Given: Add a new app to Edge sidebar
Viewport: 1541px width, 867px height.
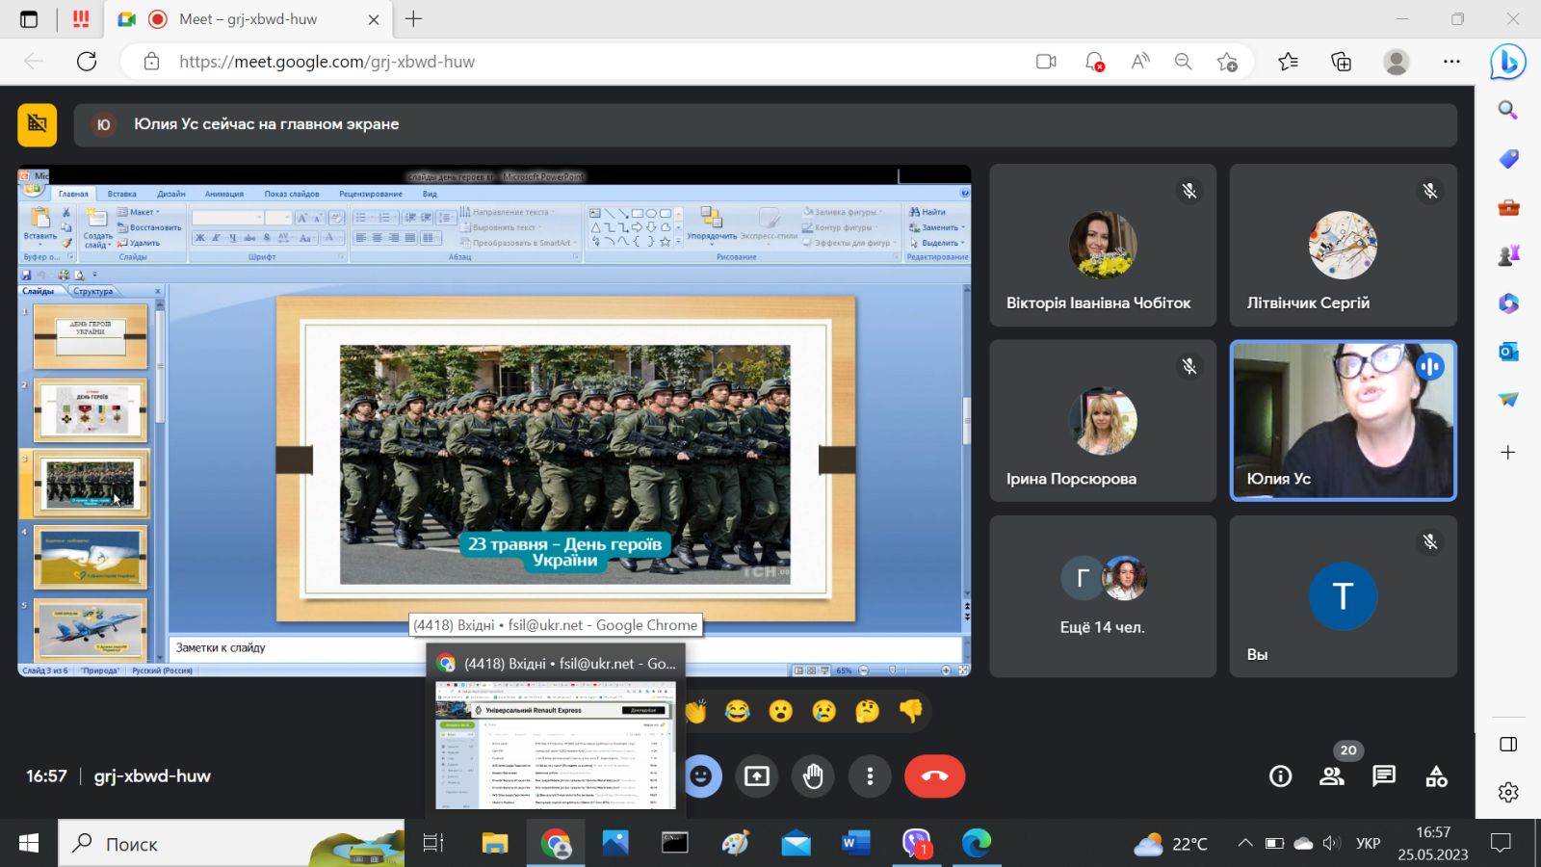Looking at the screenshot, I should pyautogui.click(x=1508, y=452).
